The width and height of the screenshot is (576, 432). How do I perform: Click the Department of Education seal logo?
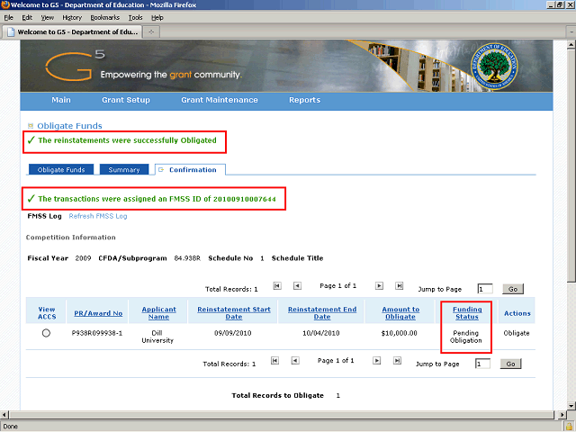click(x=494, y=66)
